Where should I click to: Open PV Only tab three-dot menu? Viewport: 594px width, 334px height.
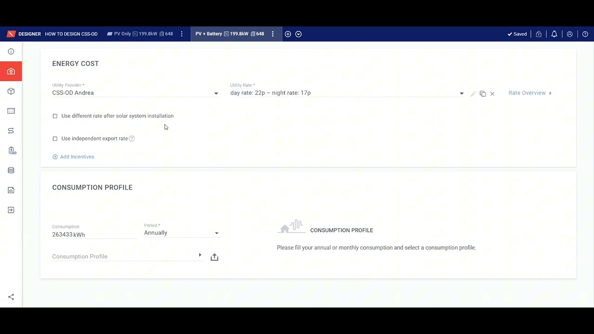click(181, 34)
